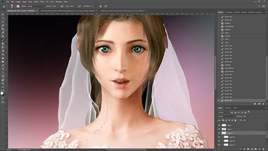Select the Gradient tool
Viewport: 268px width, 151px height.
pos(3,55)
